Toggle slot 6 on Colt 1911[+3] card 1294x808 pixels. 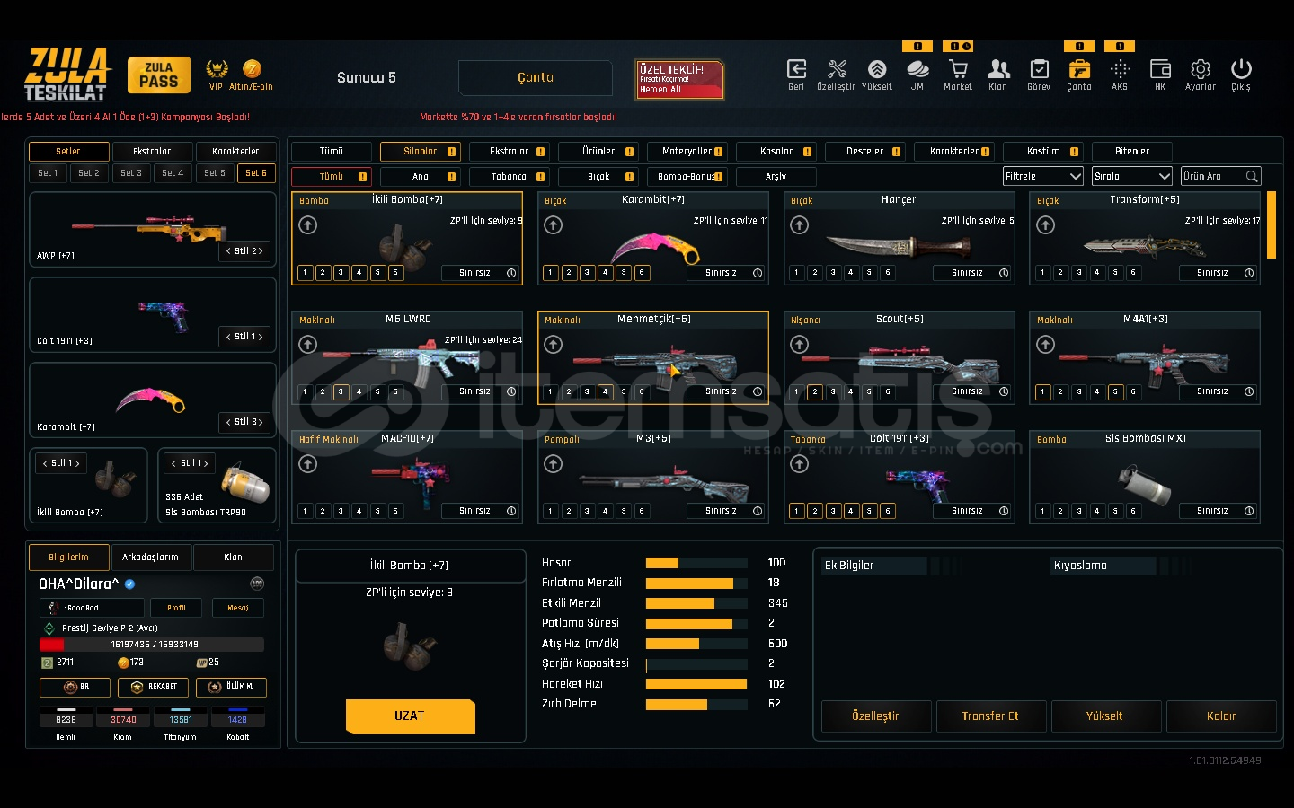click(888, 512)
